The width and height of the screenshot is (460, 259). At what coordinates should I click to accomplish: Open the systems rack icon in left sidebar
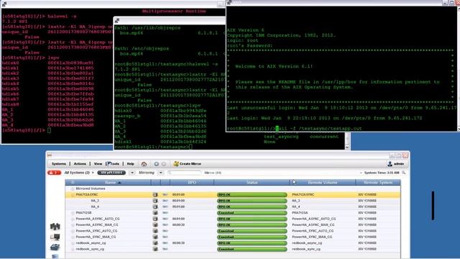coord(55,227)
